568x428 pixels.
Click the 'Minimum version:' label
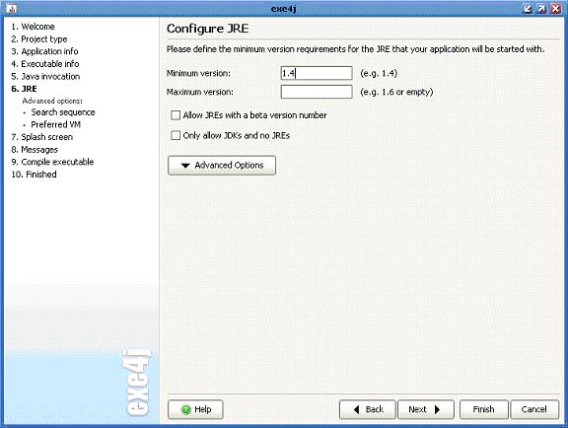(x=198, y=73)
